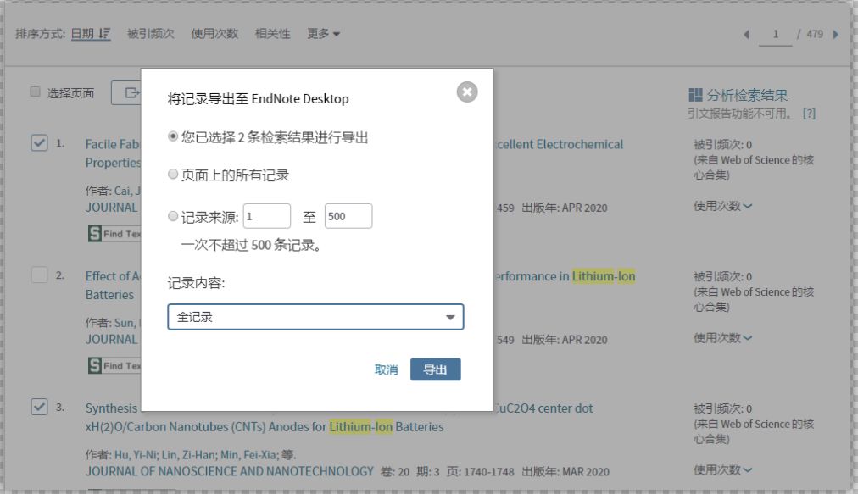The width and height of the screenshot is (858, 494).
Task: Click the bar-chart icon beside 分析检索结果
Action: [x=695, y=95]
